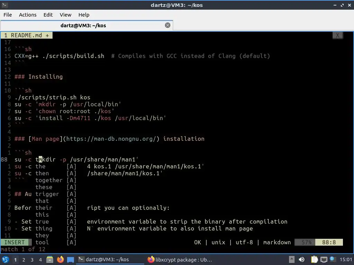Open the Lubuntu start menu icon
The image size is (354, 265).
[6, 259]
